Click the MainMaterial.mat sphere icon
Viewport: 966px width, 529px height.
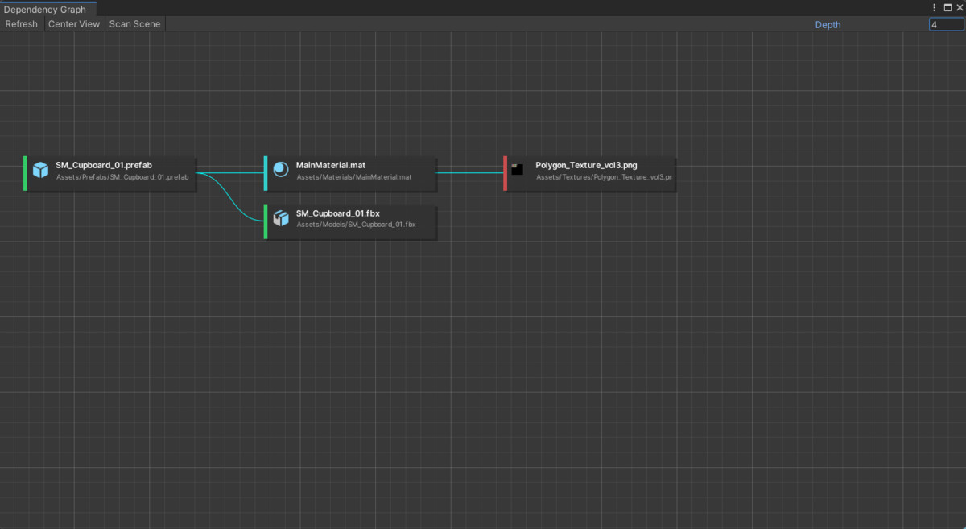(281, 169)
